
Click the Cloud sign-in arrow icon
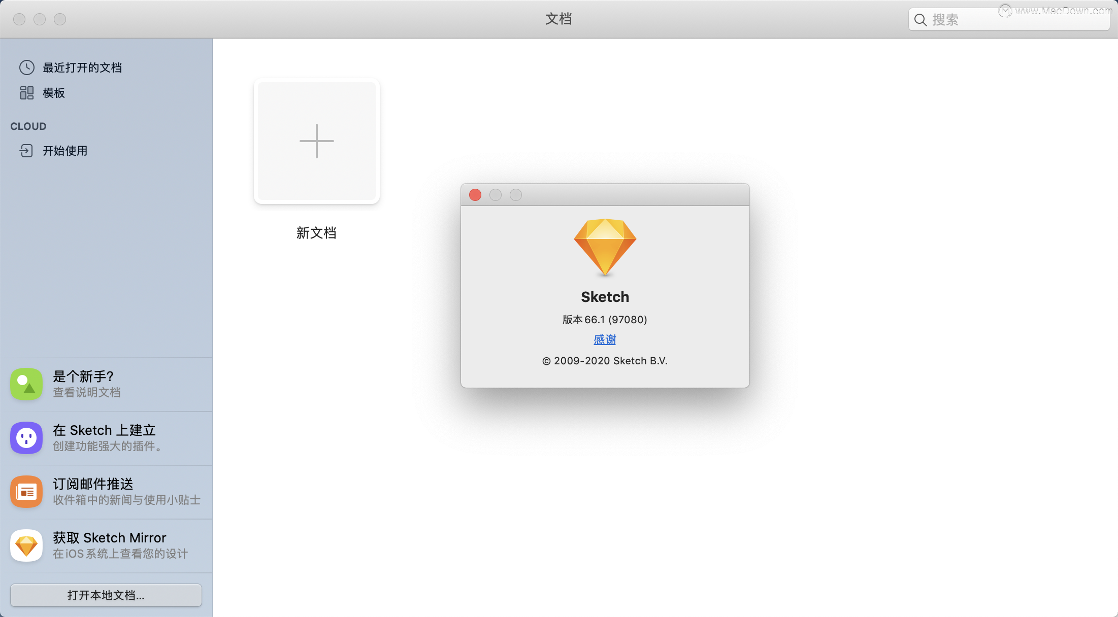click(26, 151)
